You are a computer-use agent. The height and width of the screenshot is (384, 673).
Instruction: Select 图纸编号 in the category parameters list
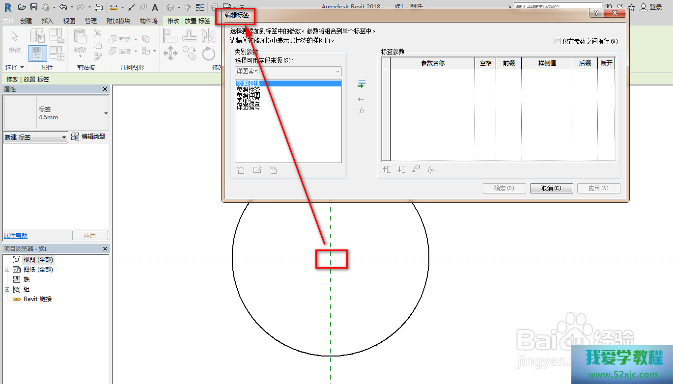pyautogui.click(x=248, y=101)
